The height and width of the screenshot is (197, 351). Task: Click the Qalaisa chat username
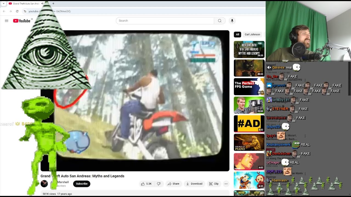pos(278,67)
